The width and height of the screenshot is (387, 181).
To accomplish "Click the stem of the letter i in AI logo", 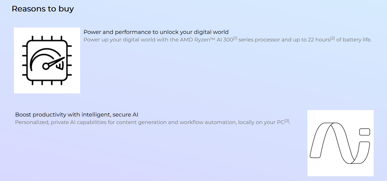I will (363, 152).
